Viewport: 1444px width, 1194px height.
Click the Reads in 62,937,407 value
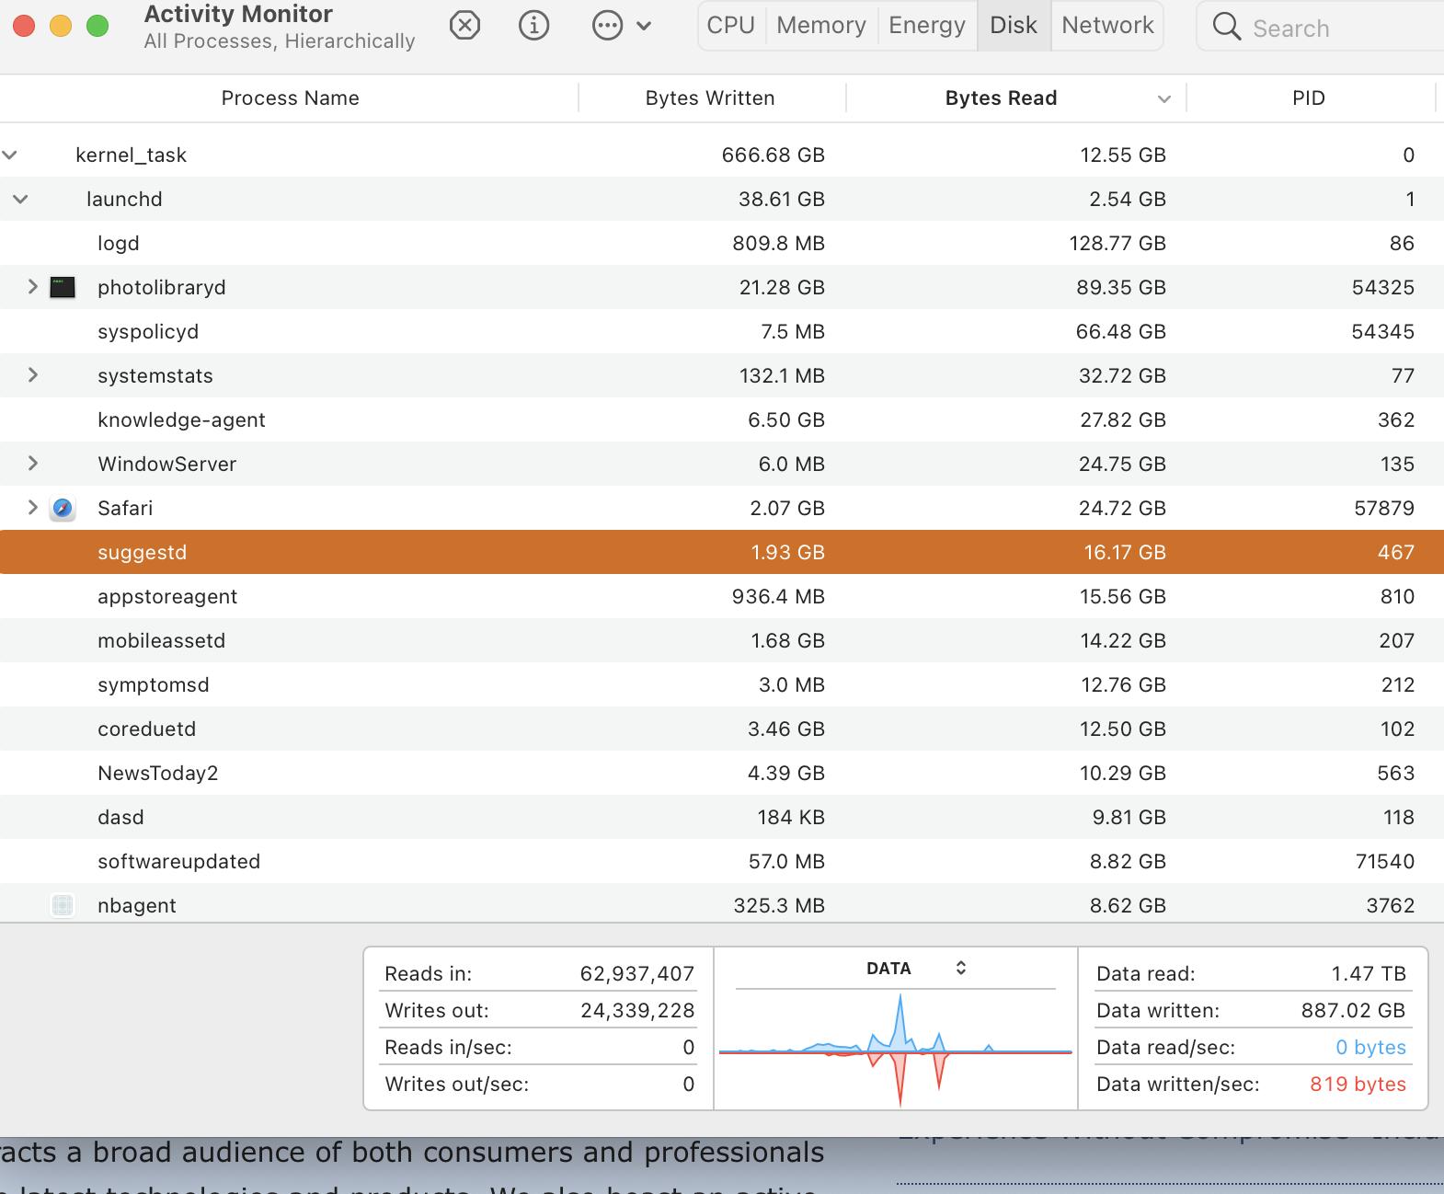click(636, 974)
